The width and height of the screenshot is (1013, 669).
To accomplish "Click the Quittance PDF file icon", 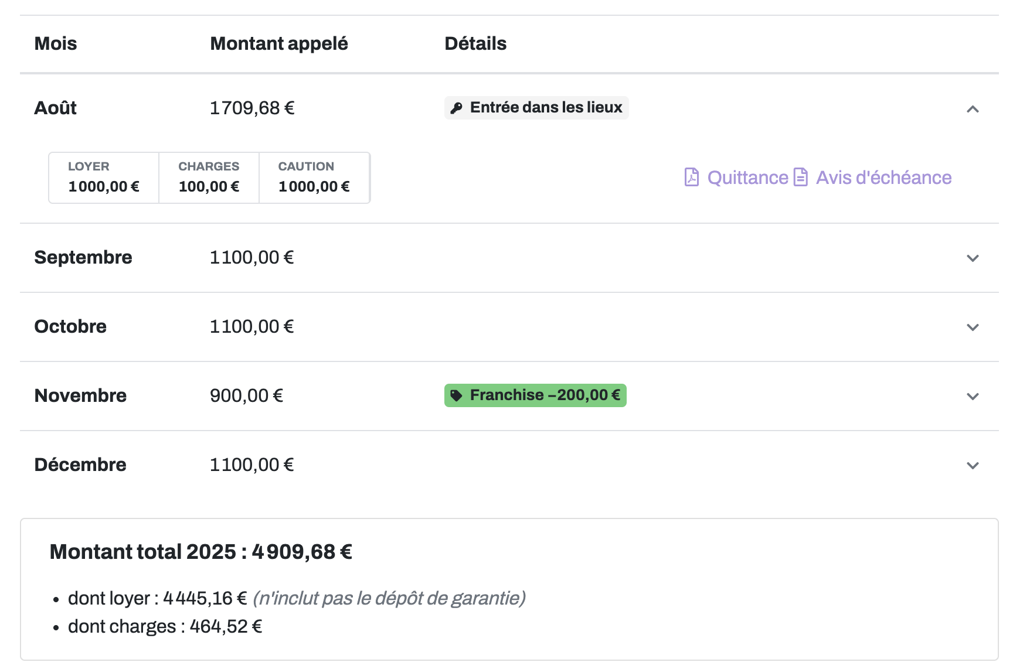I will tap(692, 177).
